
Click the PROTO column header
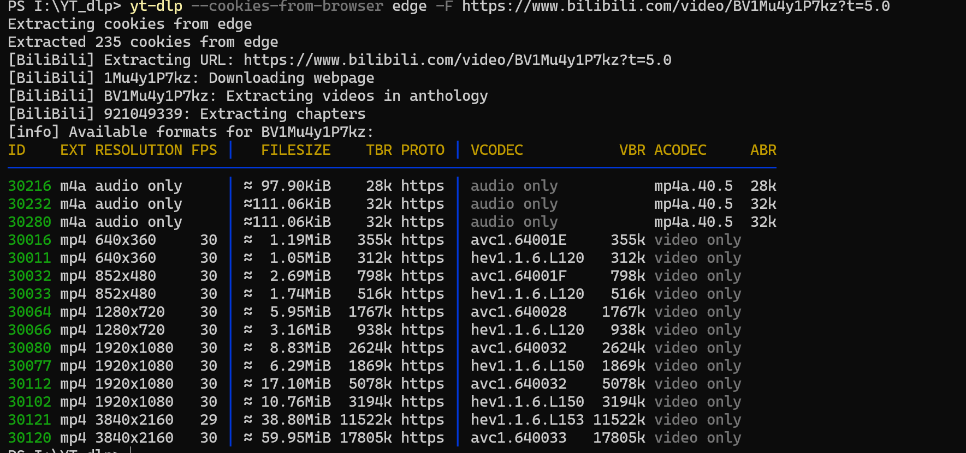coord(423,150)
